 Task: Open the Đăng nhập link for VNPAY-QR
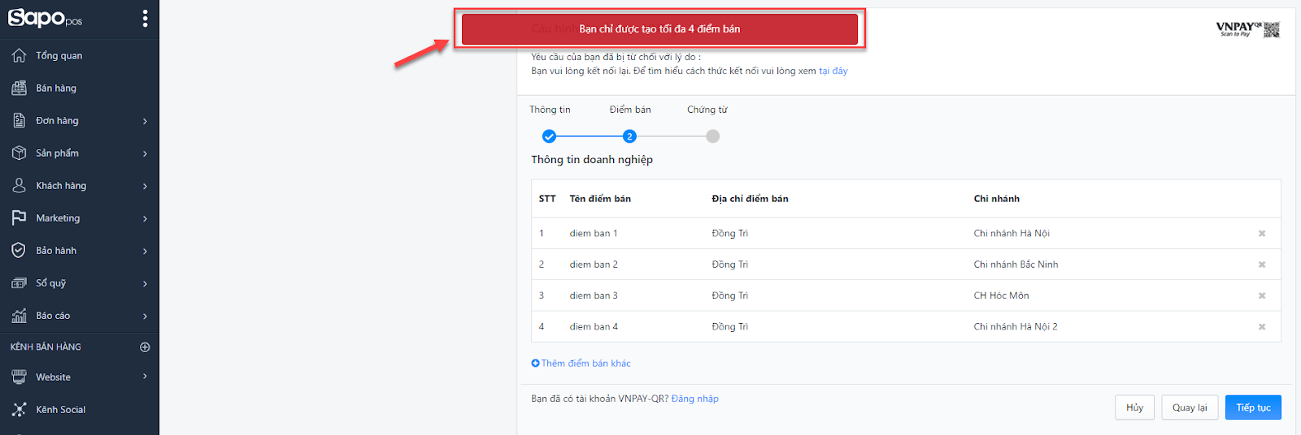(x=694, y=398)
